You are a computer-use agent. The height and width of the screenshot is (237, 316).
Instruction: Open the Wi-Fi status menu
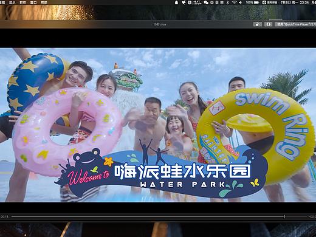[x=234, y=2]
